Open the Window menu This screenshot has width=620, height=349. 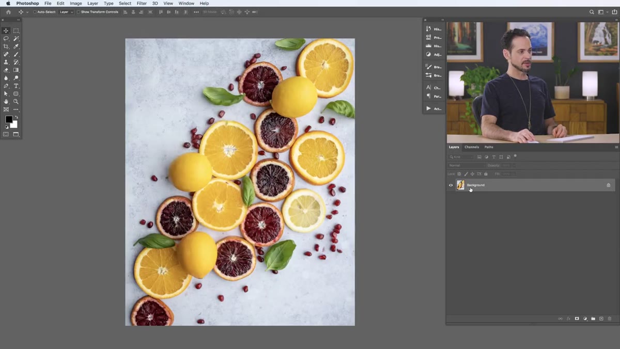(x=187, y=3)
